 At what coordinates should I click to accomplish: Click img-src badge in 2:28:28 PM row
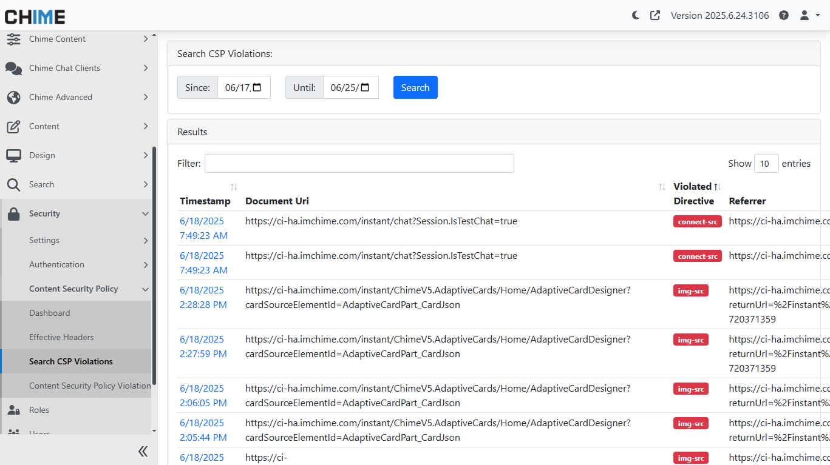pos(691,290)
